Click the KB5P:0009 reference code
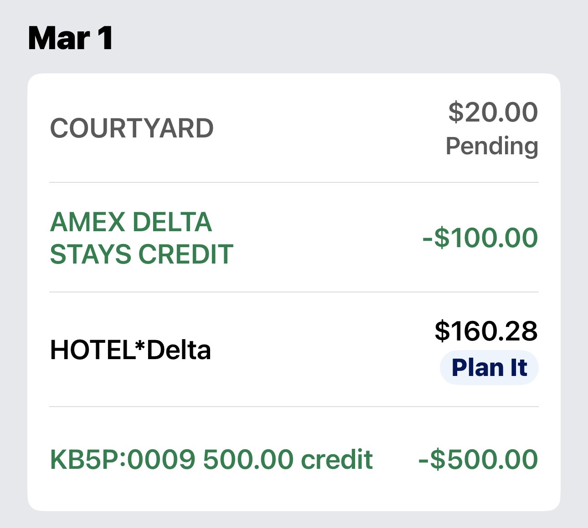The width and height of the screenshot is (588, 528). (x=123, y=459)
